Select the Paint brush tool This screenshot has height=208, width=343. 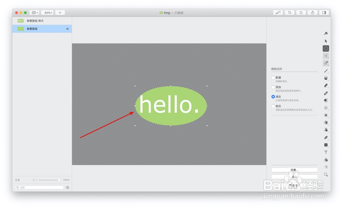click(326, 71)
